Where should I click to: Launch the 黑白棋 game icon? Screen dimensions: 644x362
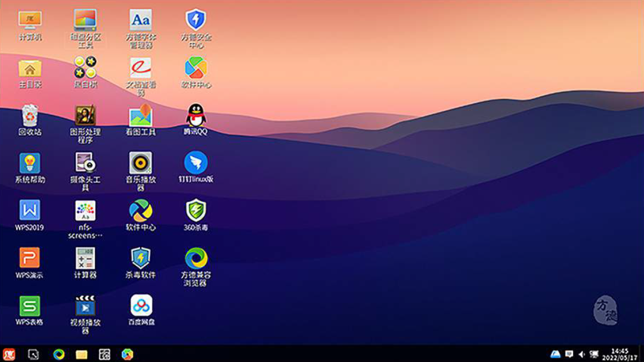[x=85, y=67]
